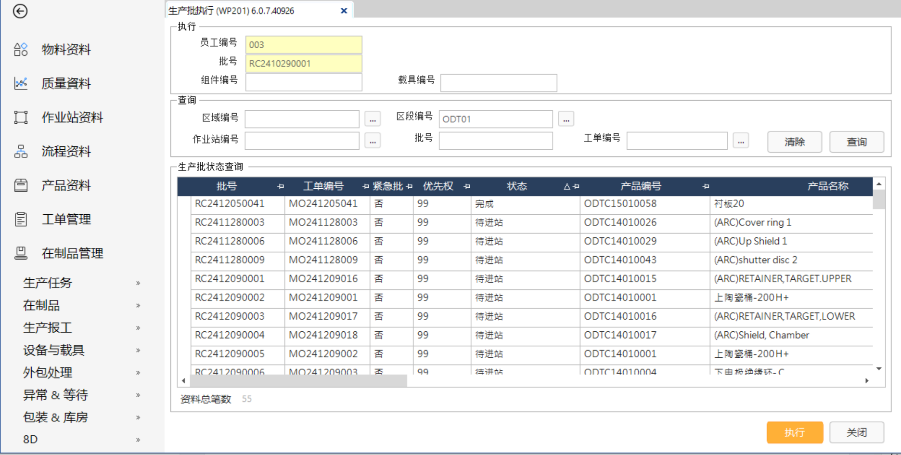Image resolution: width=901 pixels, height=455 pixels.
Task: Click the 查询 button
Action: point(856,142)
